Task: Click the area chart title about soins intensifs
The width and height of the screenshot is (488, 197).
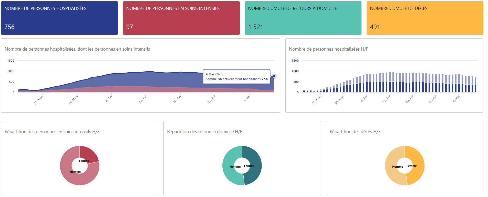Action: (77, 49)
